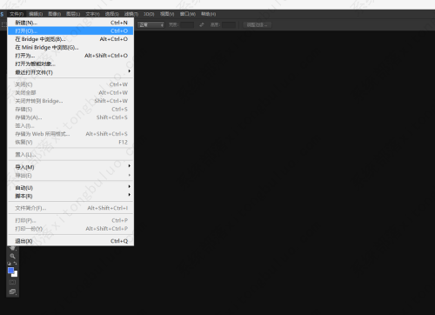Open the 滤镜(T) menu
Viewport: 435px width, 315px height.
(x=131, y=14)
